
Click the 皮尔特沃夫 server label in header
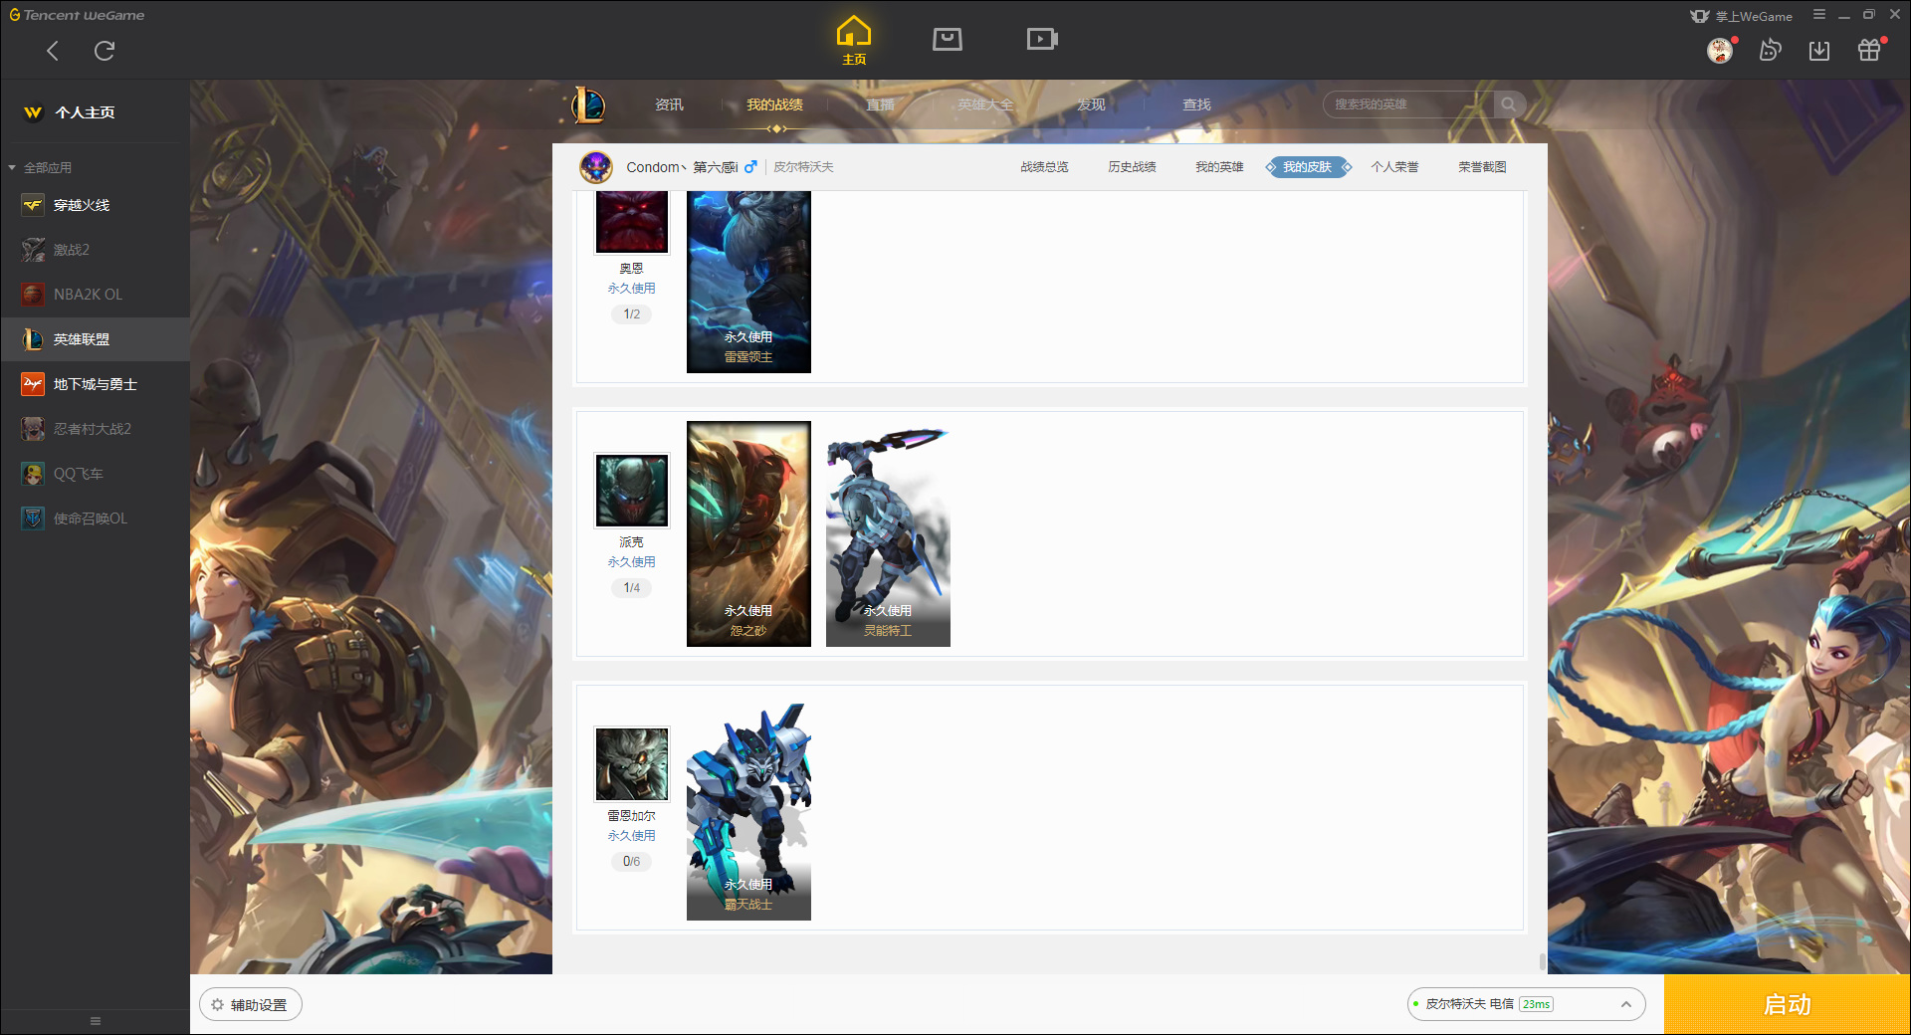coord(803,167)
